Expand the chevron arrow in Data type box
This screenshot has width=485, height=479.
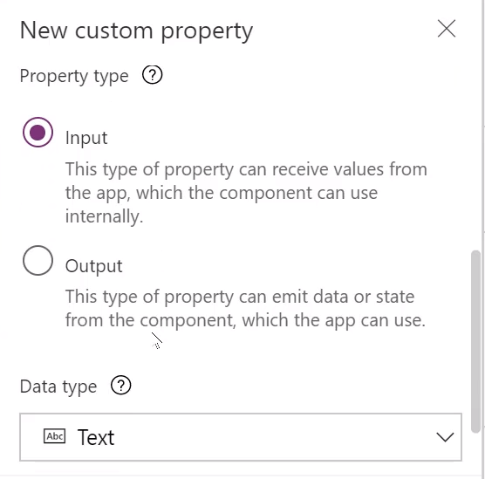[x=445, y=437]
